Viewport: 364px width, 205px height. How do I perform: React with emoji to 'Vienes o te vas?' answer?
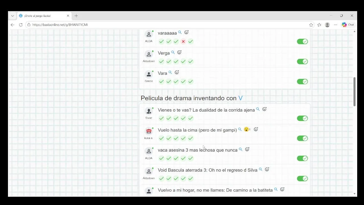coord(264,109)
